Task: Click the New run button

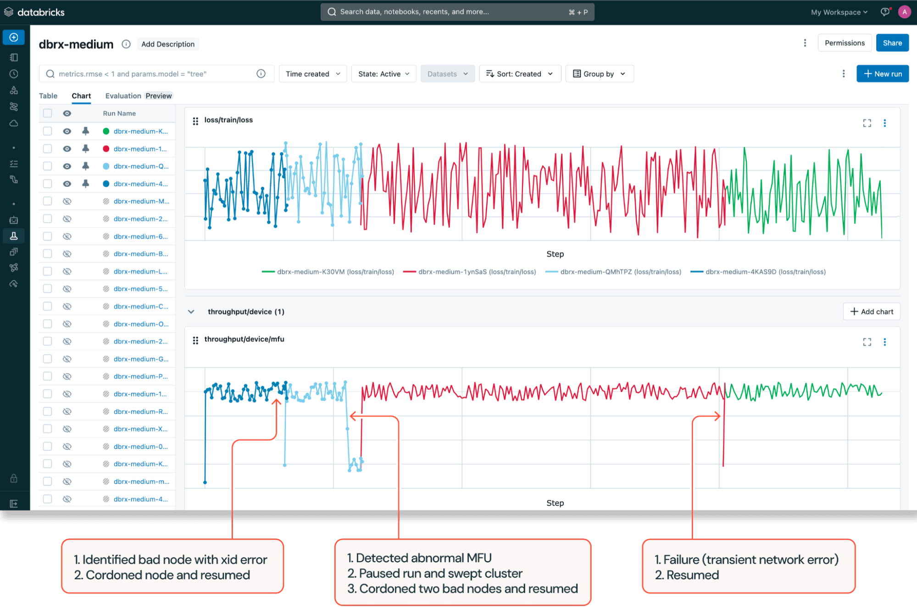Action: pyautogui.click(x=882, y=74)
